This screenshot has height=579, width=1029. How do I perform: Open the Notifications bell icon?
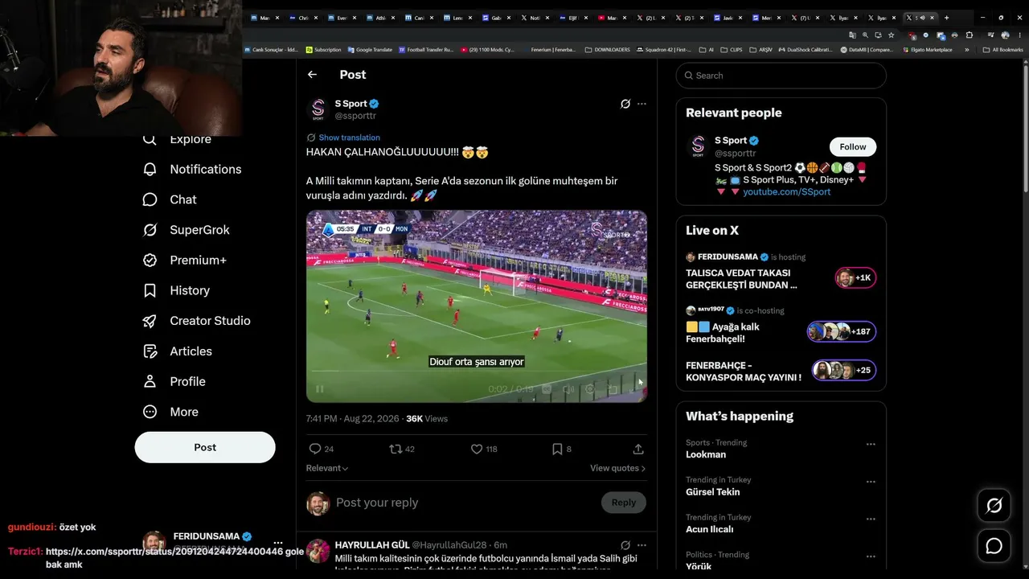150,169
